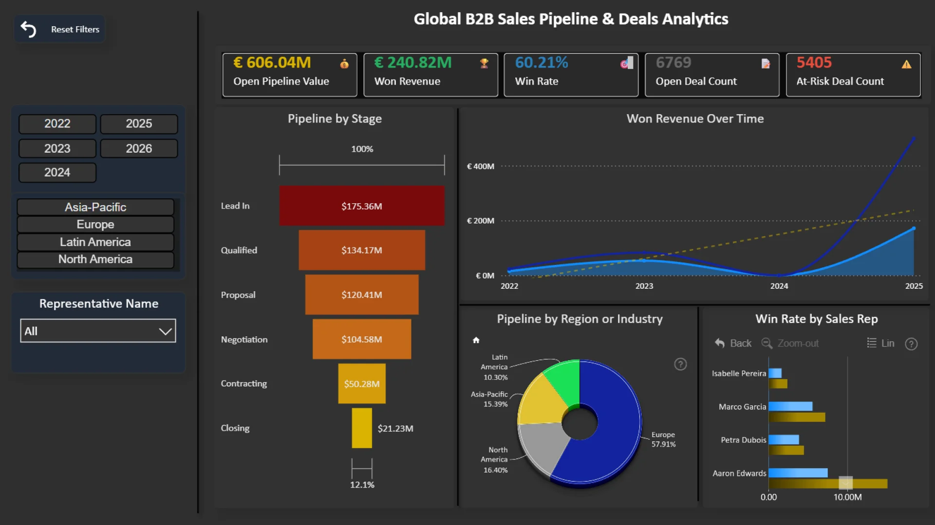Toggle the 2025 year filter button
The height and width of the screenshot is (525, 935).
point(139,123)
